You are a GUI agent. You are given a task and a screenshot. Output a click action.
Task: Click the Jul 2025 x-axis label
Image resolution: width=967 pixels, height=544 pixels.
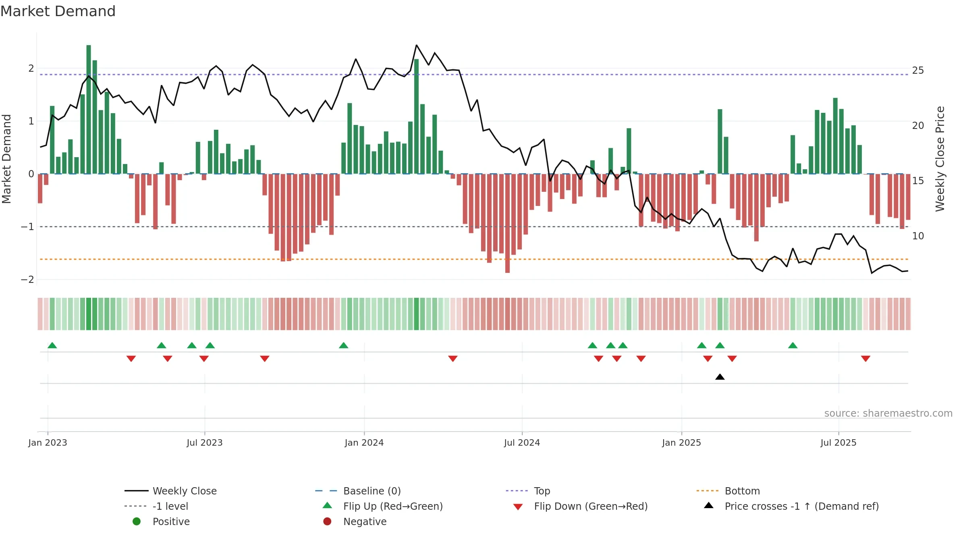click(x=838, y=442)
